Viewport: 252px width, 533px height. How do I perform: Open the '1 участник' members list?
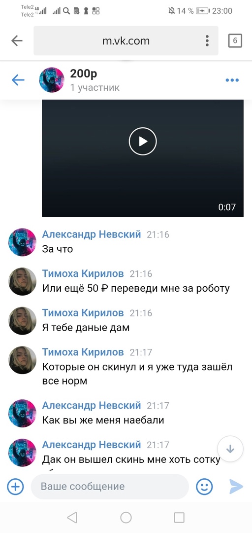94,88
